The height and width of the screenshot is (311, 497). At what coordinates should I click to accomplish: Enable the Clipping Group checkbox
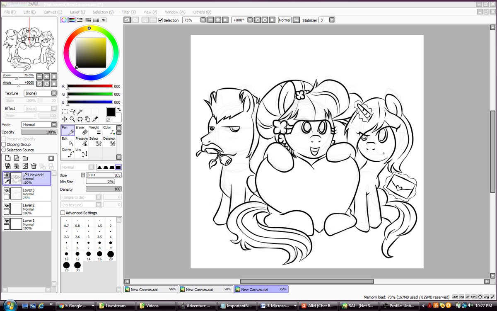(x=4, y=144)
